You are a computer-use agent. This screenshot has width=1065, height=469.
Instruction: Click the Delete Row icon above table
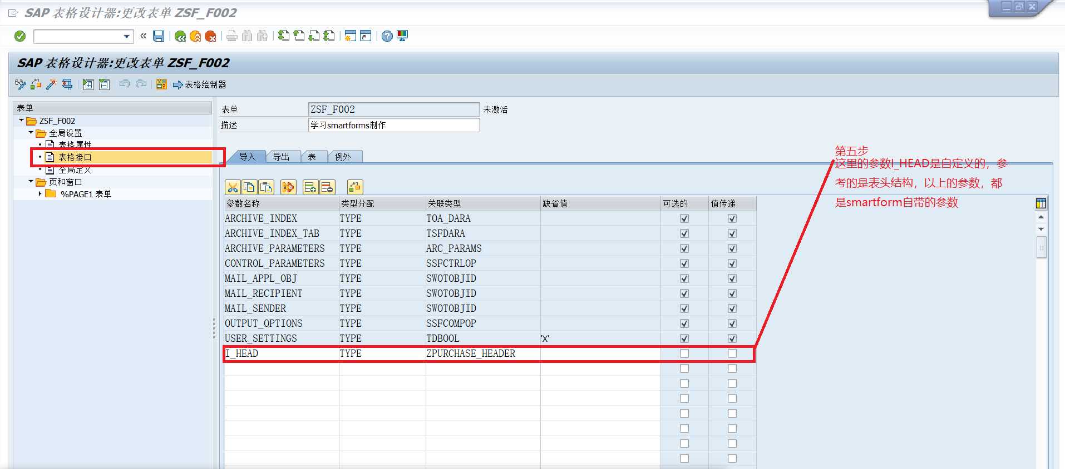327,187
